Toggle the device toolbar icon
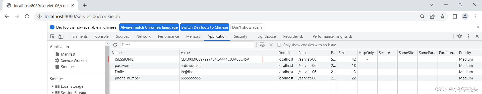This screenshot has height=94, width=482. click(x=61, y=36)
